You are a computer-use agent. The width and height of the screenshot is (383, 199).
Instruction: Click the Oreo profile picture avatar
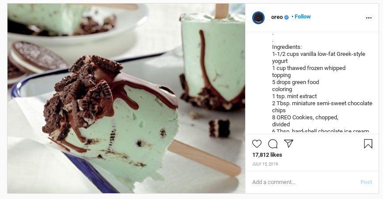point(258,18)
